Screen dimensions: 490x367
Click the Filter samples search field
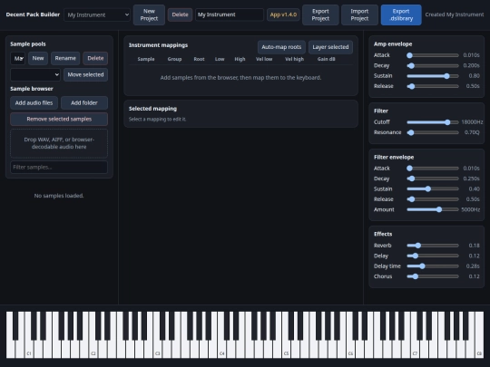click(x=59, y=168)
